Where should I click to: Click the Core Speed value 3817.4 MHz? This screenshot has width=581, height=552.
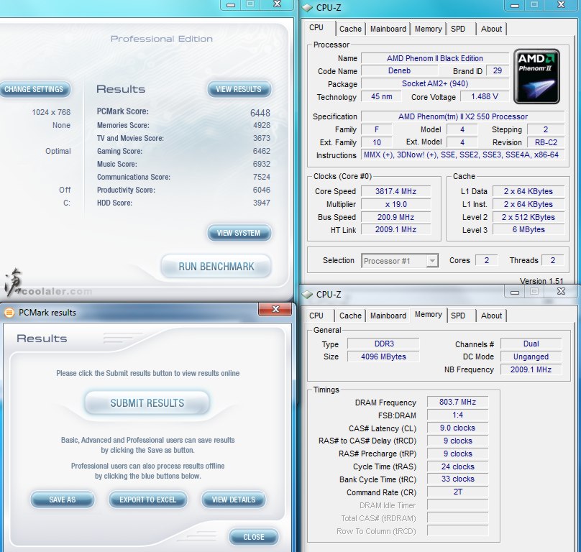point(395,191)
